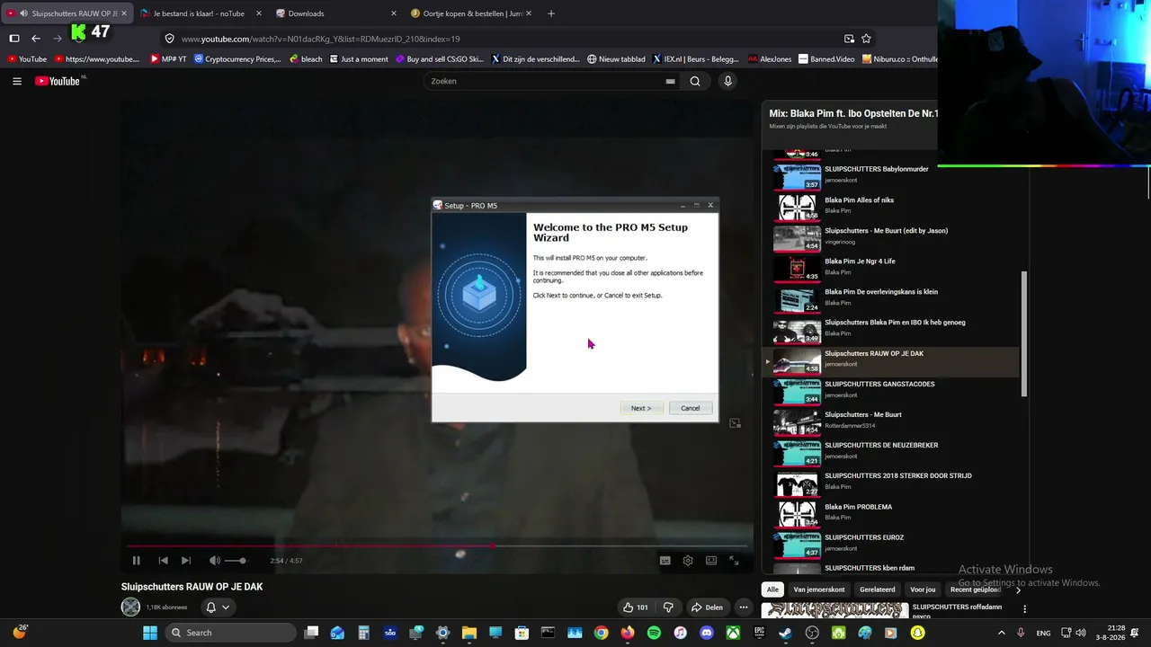Viewport: 1151px width, 647px height.
Task: Open options for the suggested SLUIPSCHUTTERS roffadamn video
Action: tap(1024, 609)
